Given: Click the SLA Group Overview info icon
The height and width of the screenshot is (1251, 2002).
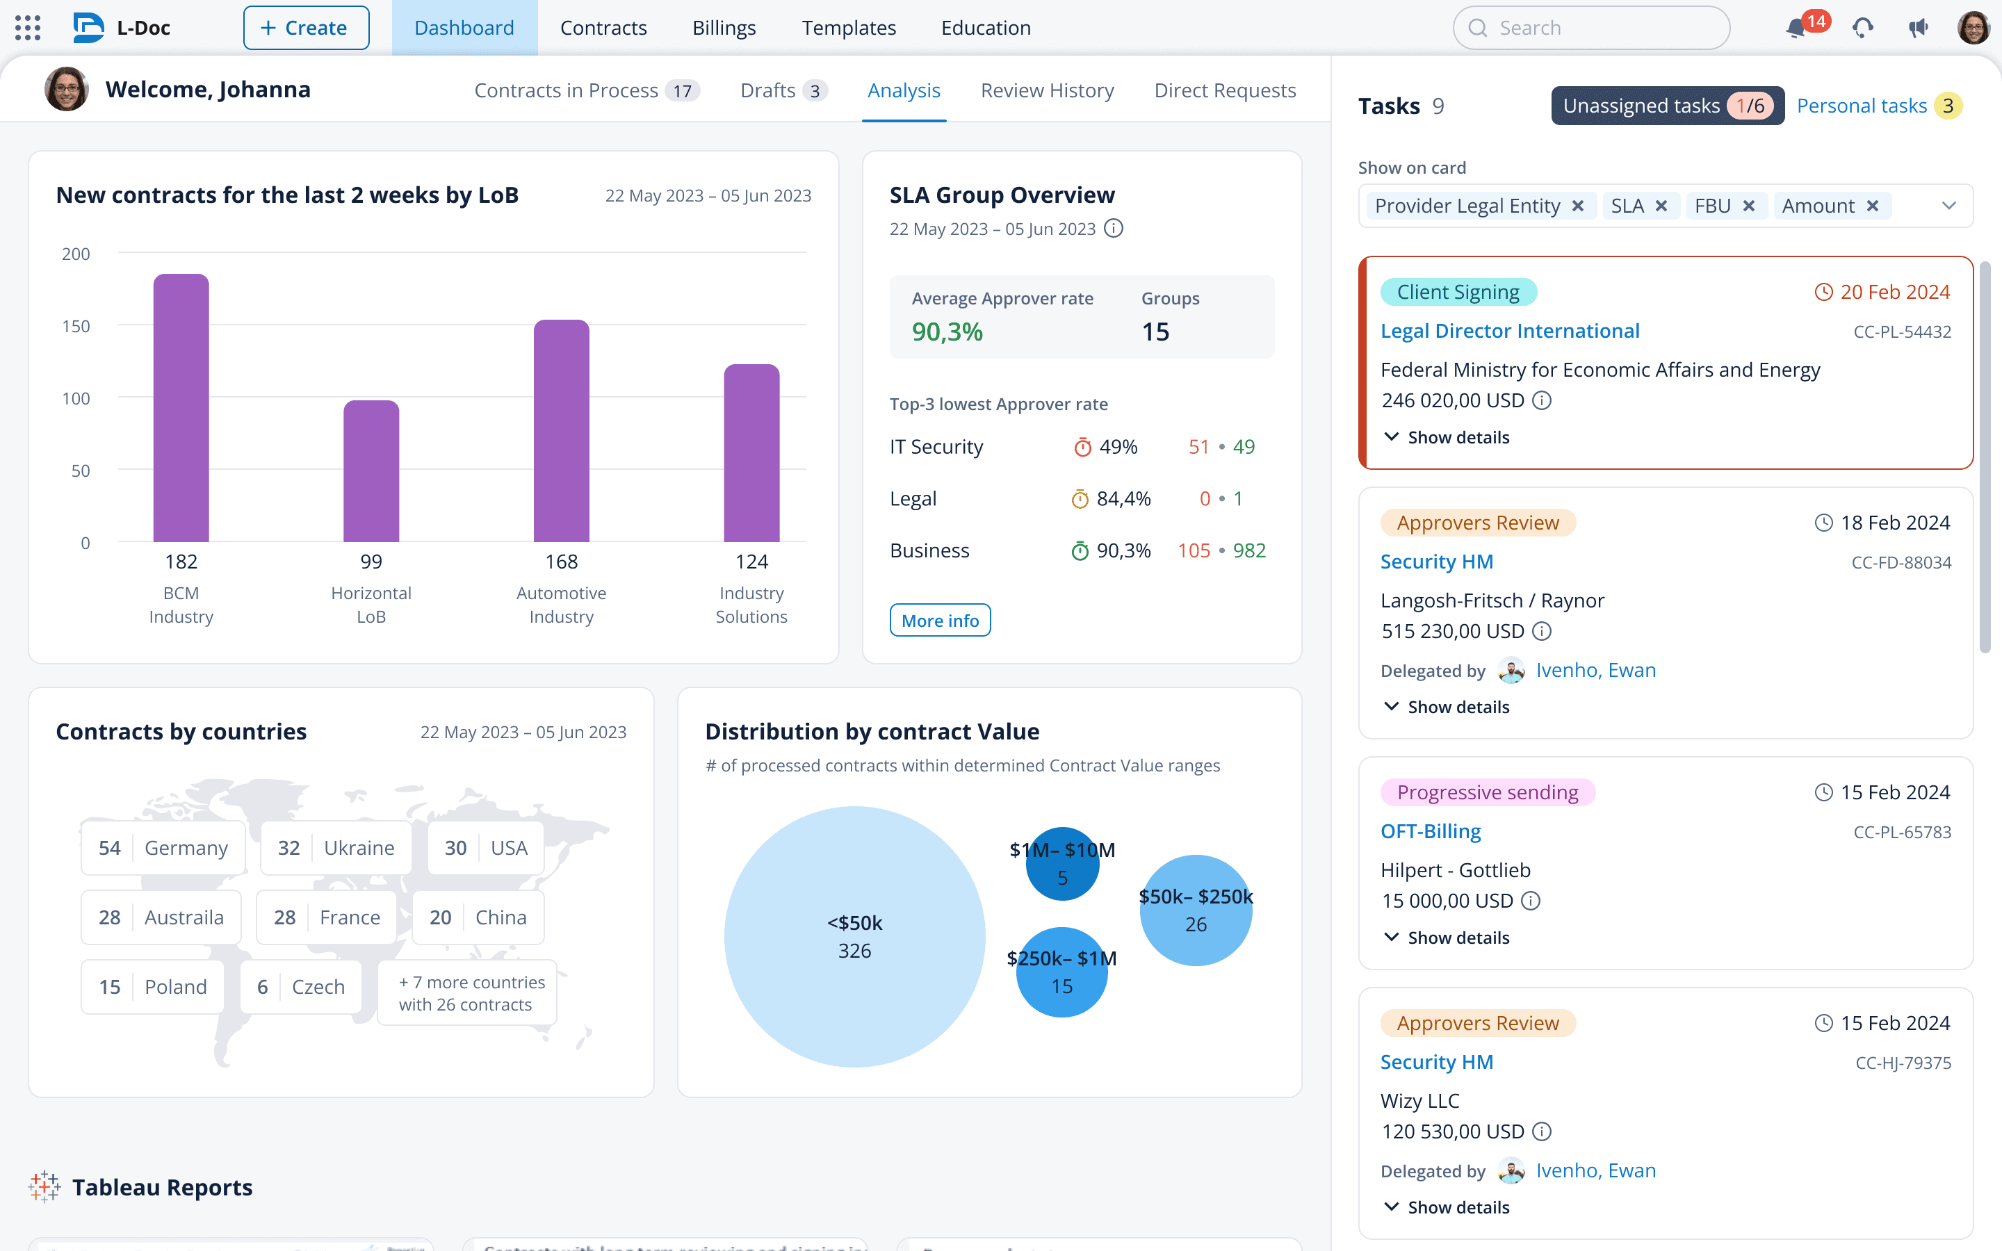Looking at the screenshot, I should (x=1114, y=229).
